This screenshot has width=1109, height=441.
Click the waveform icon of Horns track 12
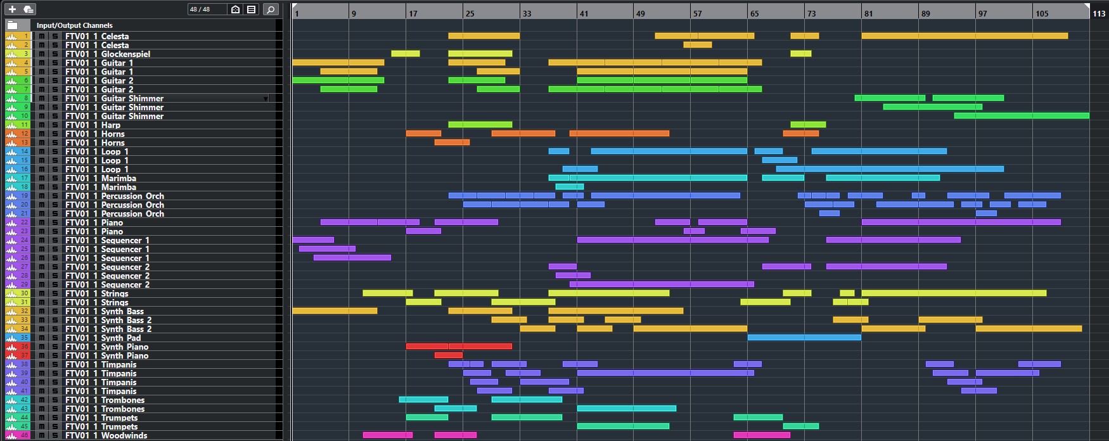[11, 134]
